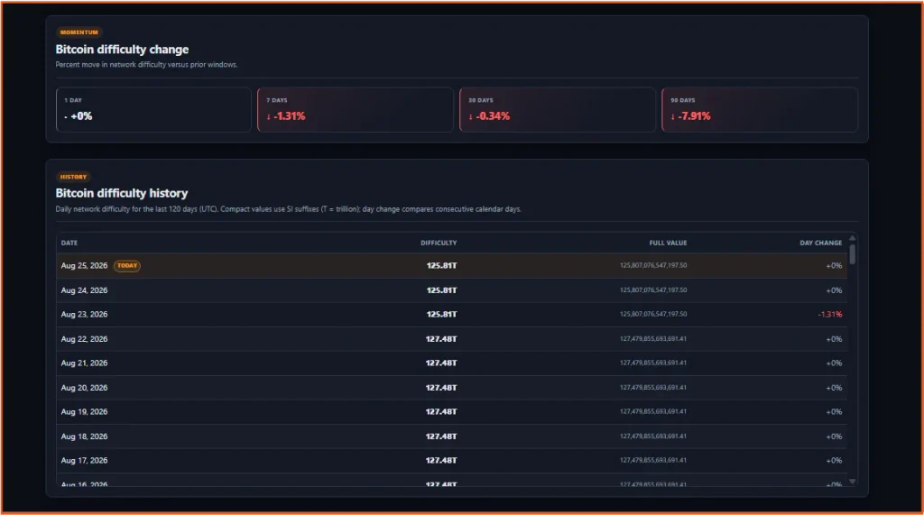Select the 'Aug 24, 2026' date cell

84,290
